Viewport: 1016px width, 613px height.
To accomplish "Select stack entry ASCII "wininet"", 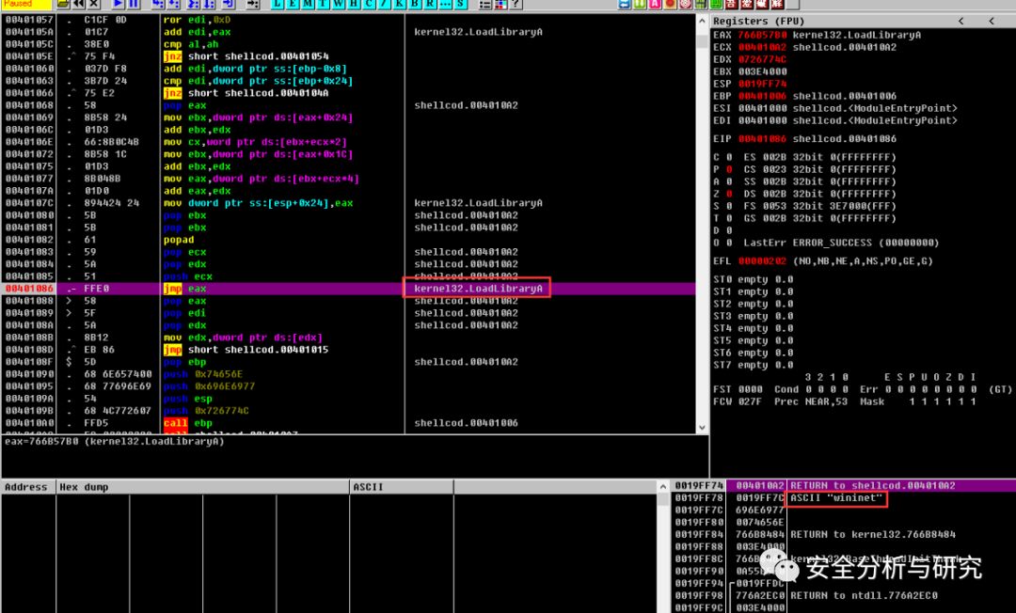I will [x=836, y=498].
